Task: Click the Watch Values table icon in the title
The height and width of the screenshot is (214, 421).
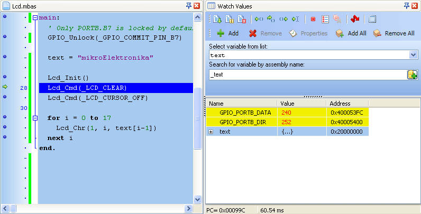Action: (x=212, y=6)
